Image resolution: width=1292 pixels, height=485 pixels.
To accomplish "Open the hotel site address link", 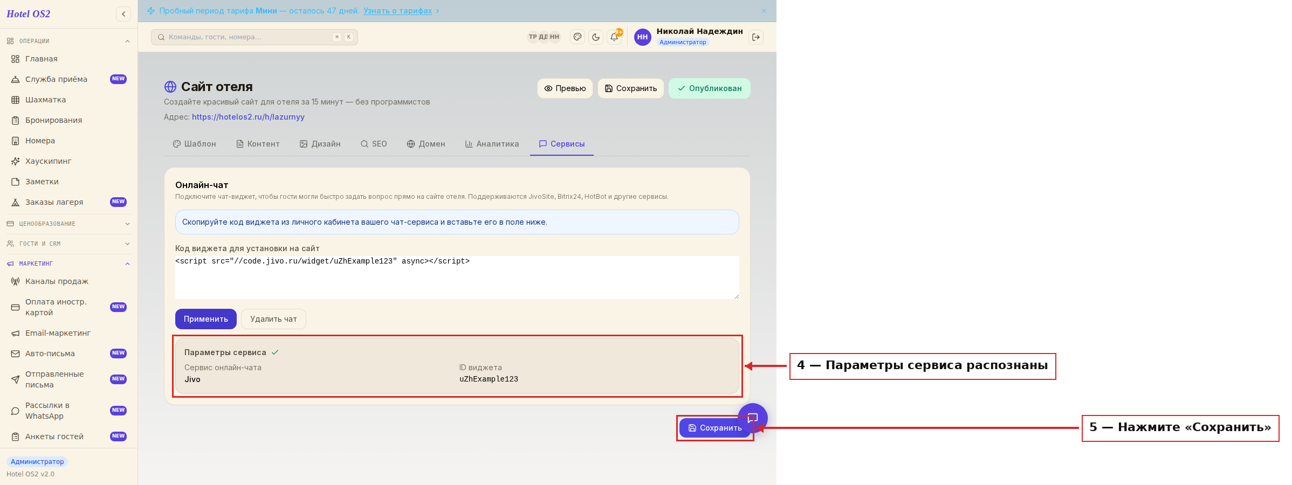I will click(x=248, y=117).
